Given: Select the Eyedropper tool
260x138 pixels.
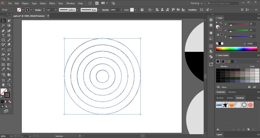Looking at the screenshot, I should tap(3, 69).
